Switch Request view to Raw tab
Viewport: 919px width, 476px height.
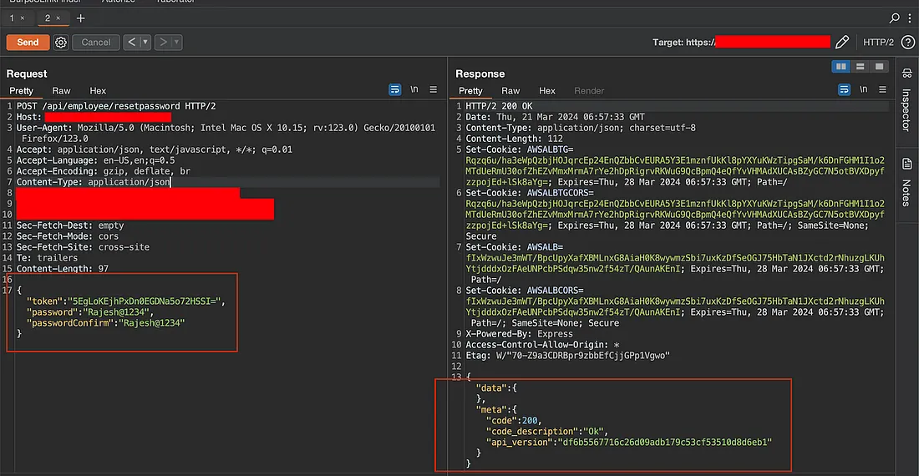[x=61, y=90]
